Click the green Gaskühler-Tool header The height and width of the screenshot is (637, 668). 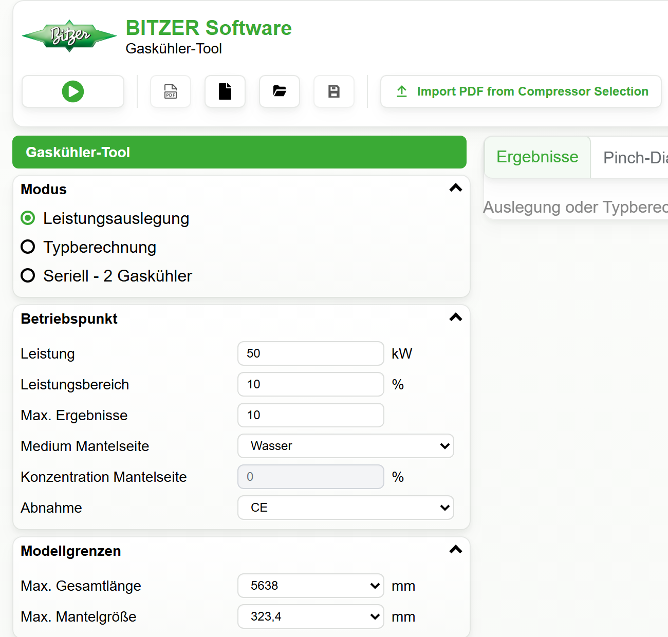[239, 152]
